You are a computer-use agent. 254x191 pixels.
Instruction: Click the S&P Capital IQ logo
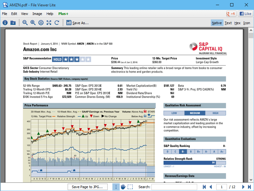208,48
